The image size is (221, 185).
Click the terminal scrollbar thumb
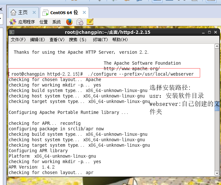pos(217,106)
